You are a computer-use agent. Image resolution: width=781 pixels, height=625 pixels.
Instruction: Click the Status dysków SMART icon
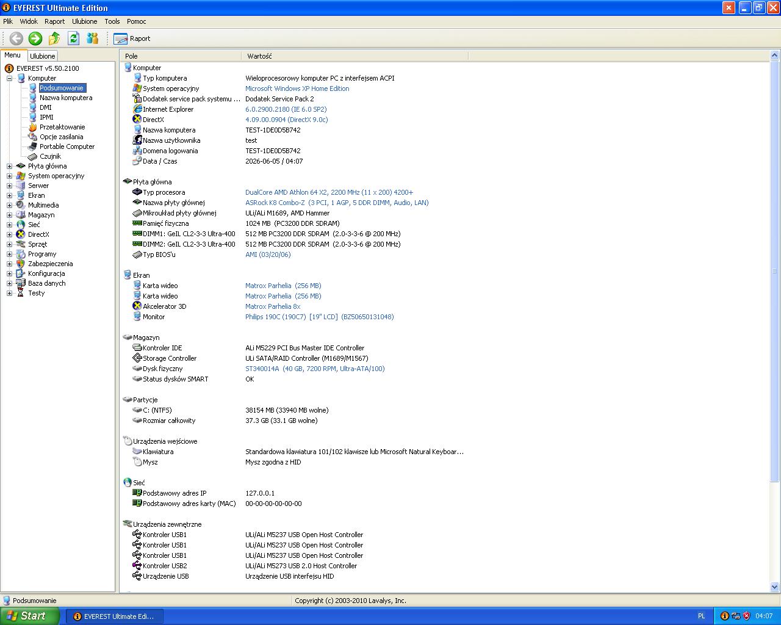point(137,379)
